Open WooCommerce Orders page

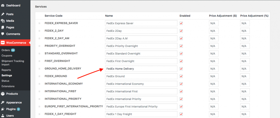pyautogui.click(x=5, y=50)
